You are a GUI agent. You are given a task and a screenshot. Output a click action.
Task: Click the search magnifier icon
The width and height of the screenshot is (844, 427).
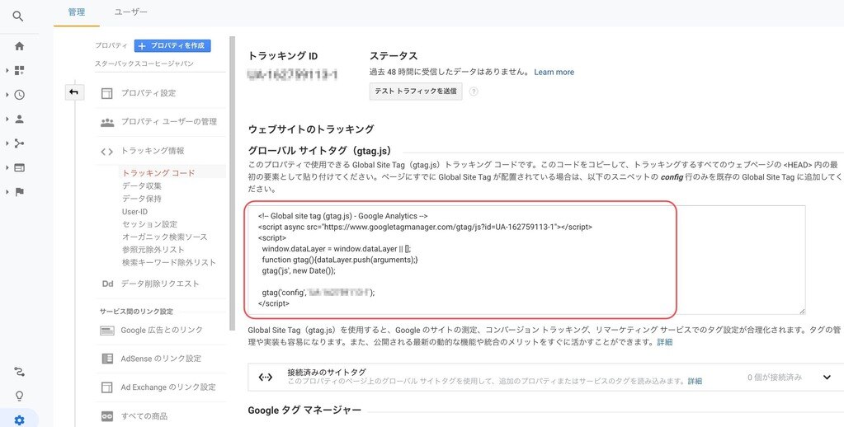click(x=18, y=16)
